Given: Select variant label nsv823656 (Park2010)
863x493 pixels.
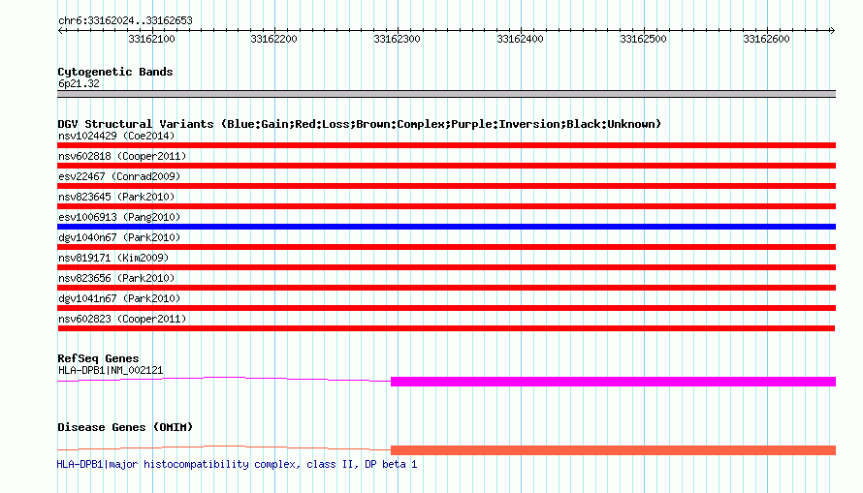Looking at the screenshot, I should click(x=116, y=278).
